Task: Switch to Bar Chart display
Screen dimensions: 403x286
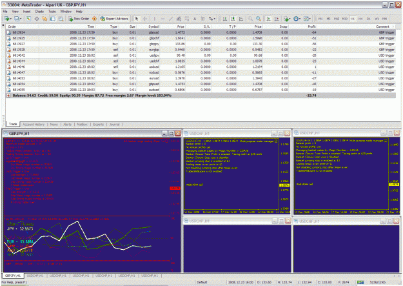Action: [x=225, y=19]
